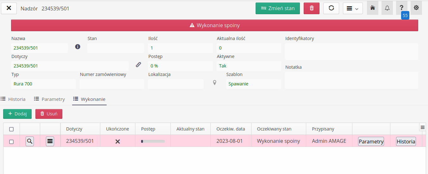Open the row actions menu for 234539/501
Viewport: 428px width, 174px height.
coord(50,142)
